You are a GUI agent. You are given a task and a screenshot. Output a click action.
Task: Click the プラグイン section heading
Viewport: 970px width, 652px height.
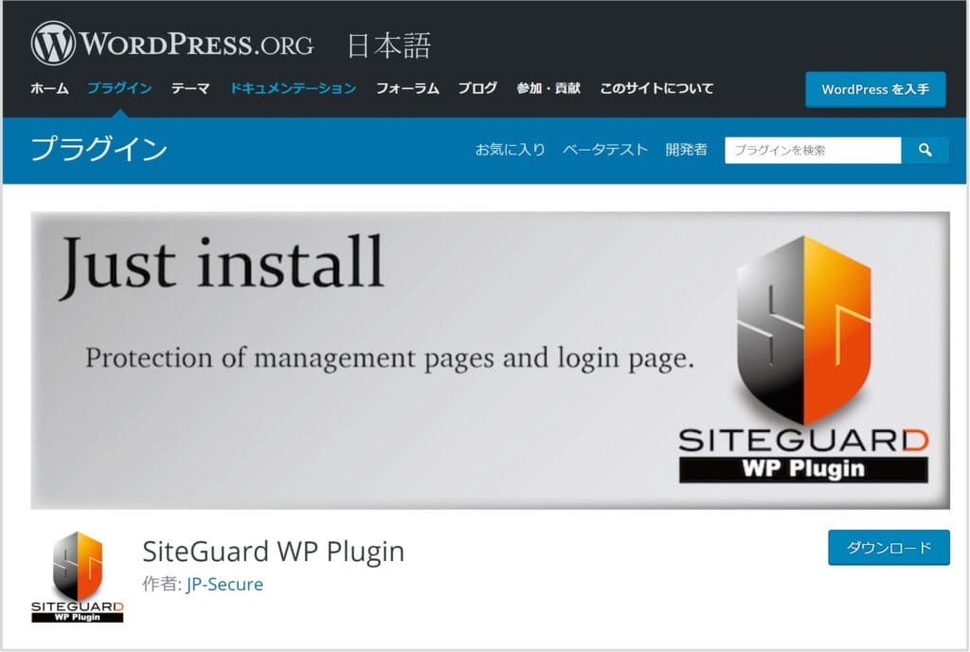click(x=99, y=149)
